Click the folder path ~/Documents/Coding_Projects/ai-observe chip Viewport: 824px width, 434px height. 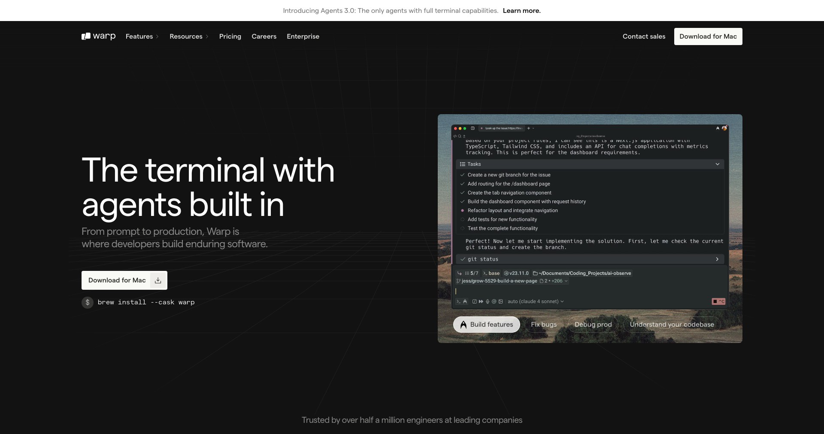[x=582, y=273]
